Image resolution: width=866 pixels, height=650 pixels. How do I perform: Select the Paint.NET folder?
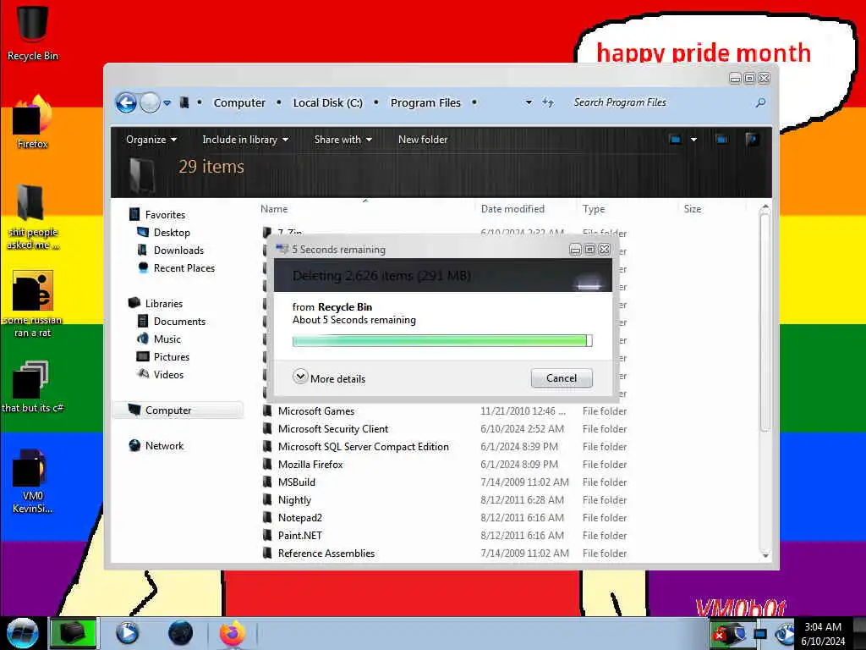pos(300,535)
